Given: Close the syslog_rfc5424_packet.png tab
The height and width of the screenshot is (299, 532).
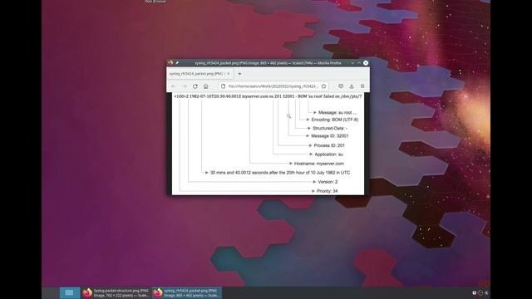Looking at the screenshot, I should tap(229, 74).
